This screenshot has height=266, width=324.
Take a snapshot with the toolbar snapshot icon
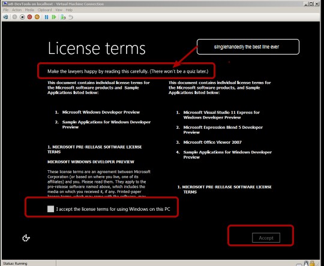click(x=63, y=17)
